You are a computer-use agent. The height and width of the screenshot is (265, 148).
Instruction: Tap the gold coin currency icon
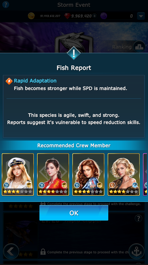tap(31, 16)
